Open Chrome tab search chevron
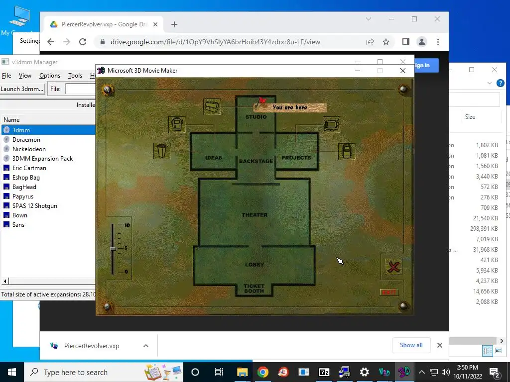This screenshot has height=382, width=510. pyautogui.click(x=369, y=19)
